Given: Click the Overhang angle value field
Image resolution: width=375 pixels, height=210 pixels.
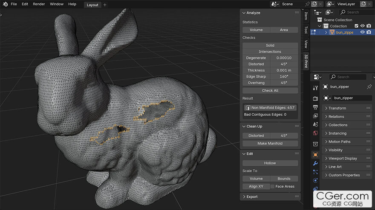Looking at the screenshot, I should pyautogui.click(x=284, y=83).
